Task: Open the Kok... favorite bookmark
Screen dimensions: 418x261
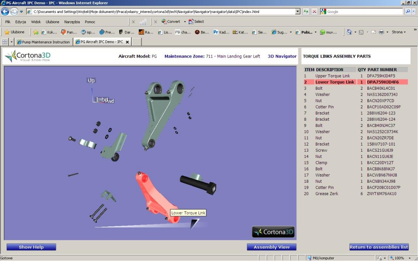Action: [49, 32]
